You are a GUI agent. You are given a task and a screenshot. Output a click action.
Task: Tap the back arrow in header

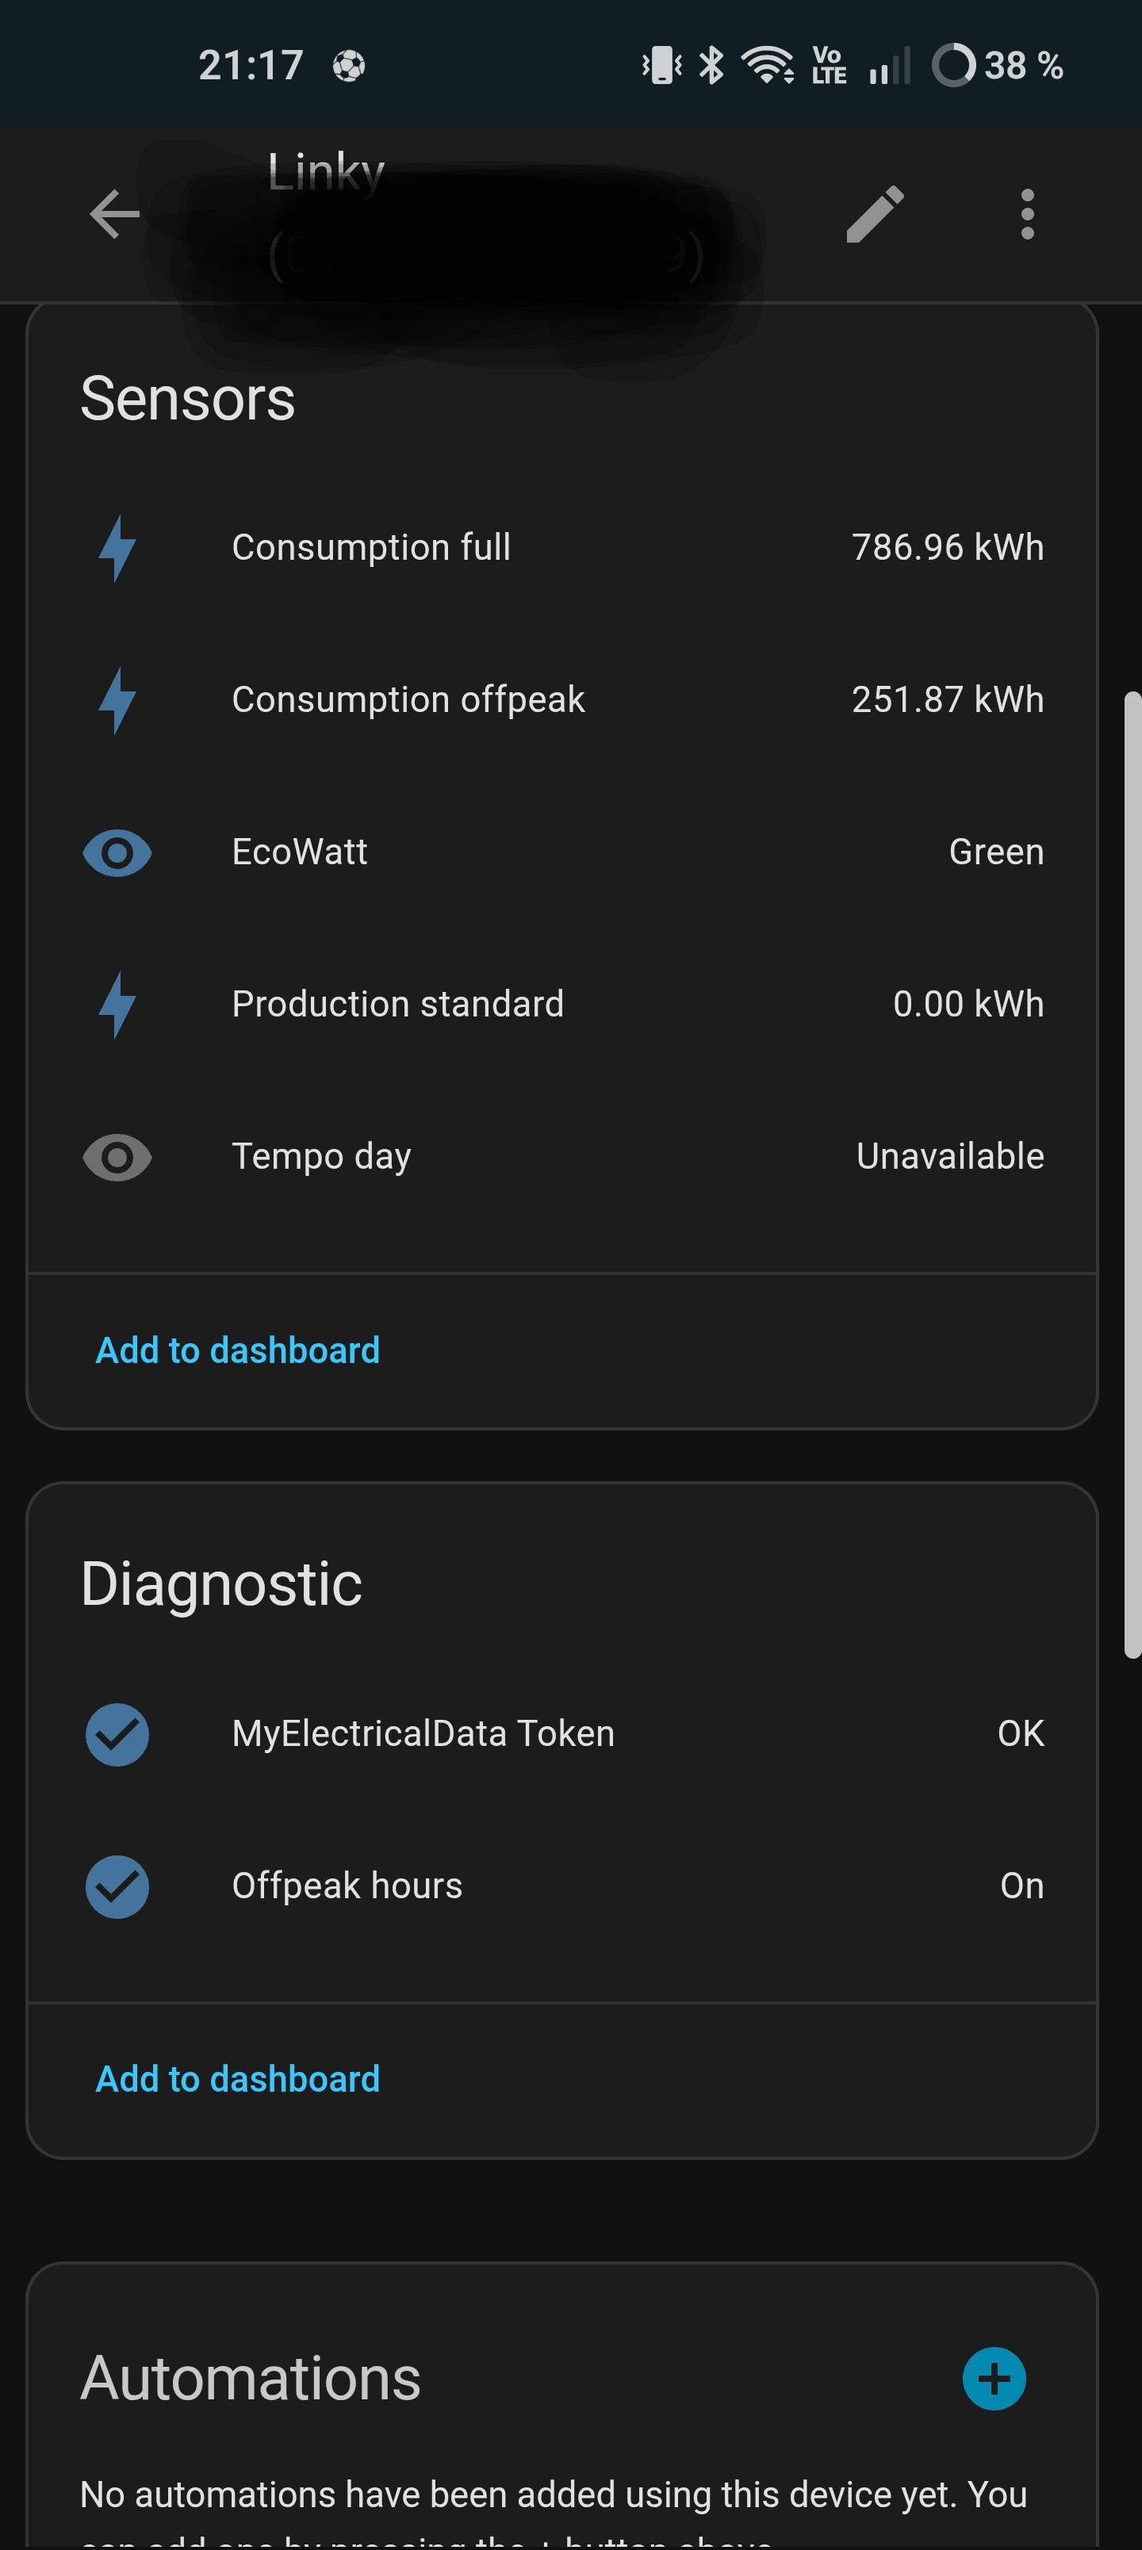coord(115,214)
